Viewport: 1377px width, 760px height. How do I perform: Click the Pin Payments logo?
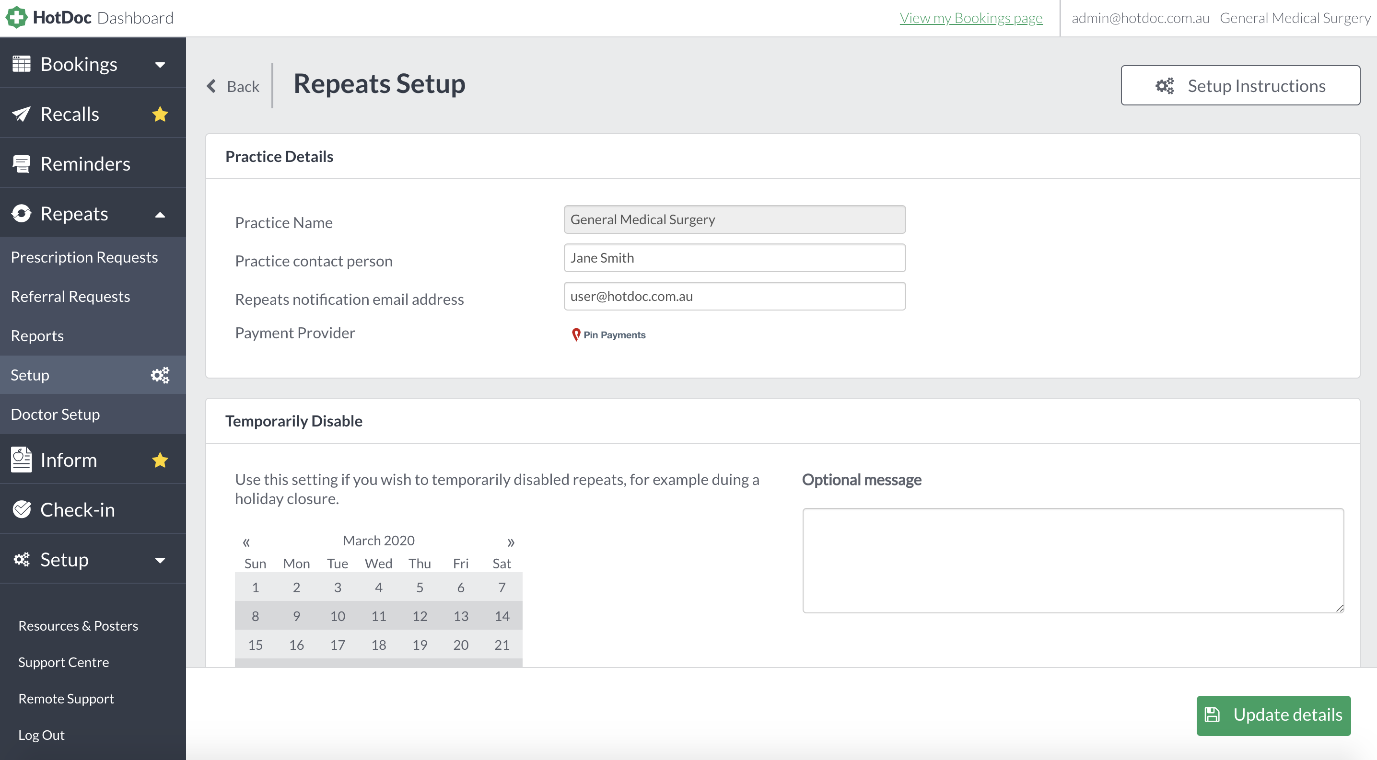(609, 335)
